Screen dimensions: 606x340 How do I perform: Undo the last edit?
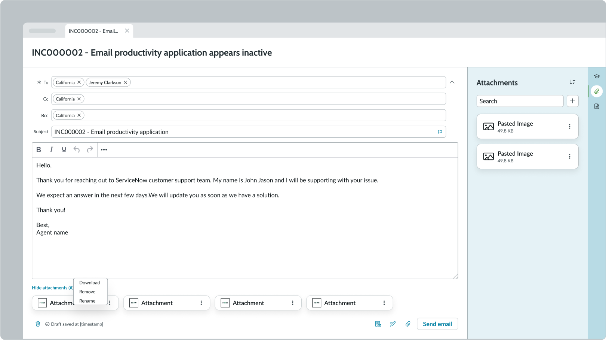(77, 150)
